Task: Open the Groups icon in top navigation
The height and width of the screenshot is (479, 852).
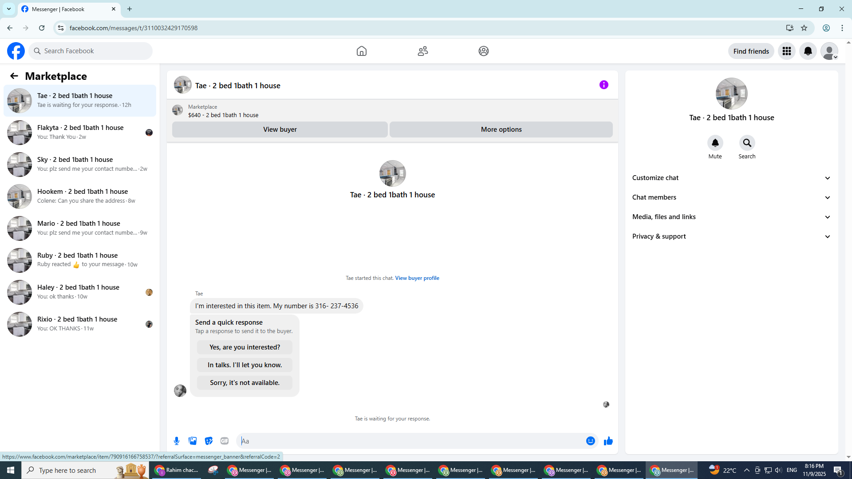Action: click(484, 51)
